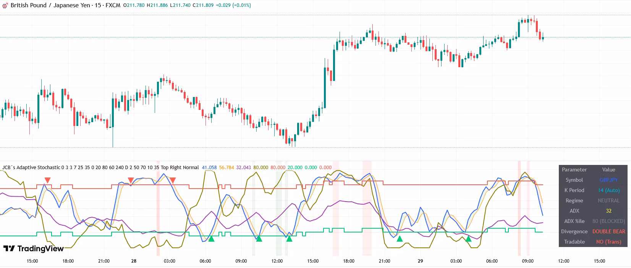Click the GBP/JPY flag icon
The image size is (631, 268).
5,5
